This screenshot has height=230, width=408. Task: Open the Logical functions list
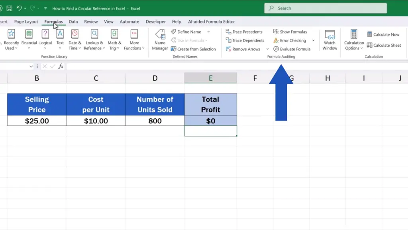(x=45, y=40)
